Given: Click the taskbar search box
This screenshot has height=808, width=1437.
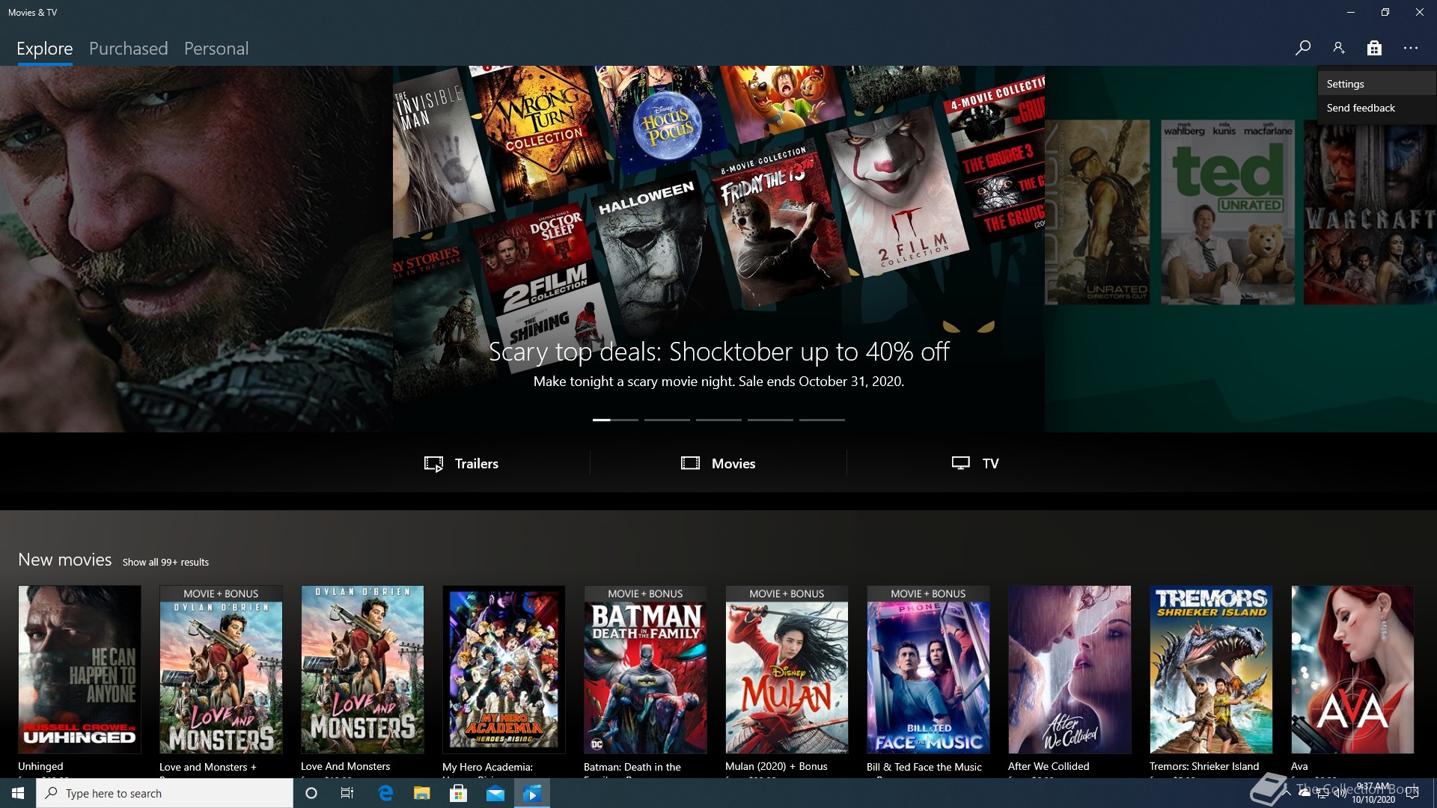Looking at the screenshot, I should (x=165, y=793).
